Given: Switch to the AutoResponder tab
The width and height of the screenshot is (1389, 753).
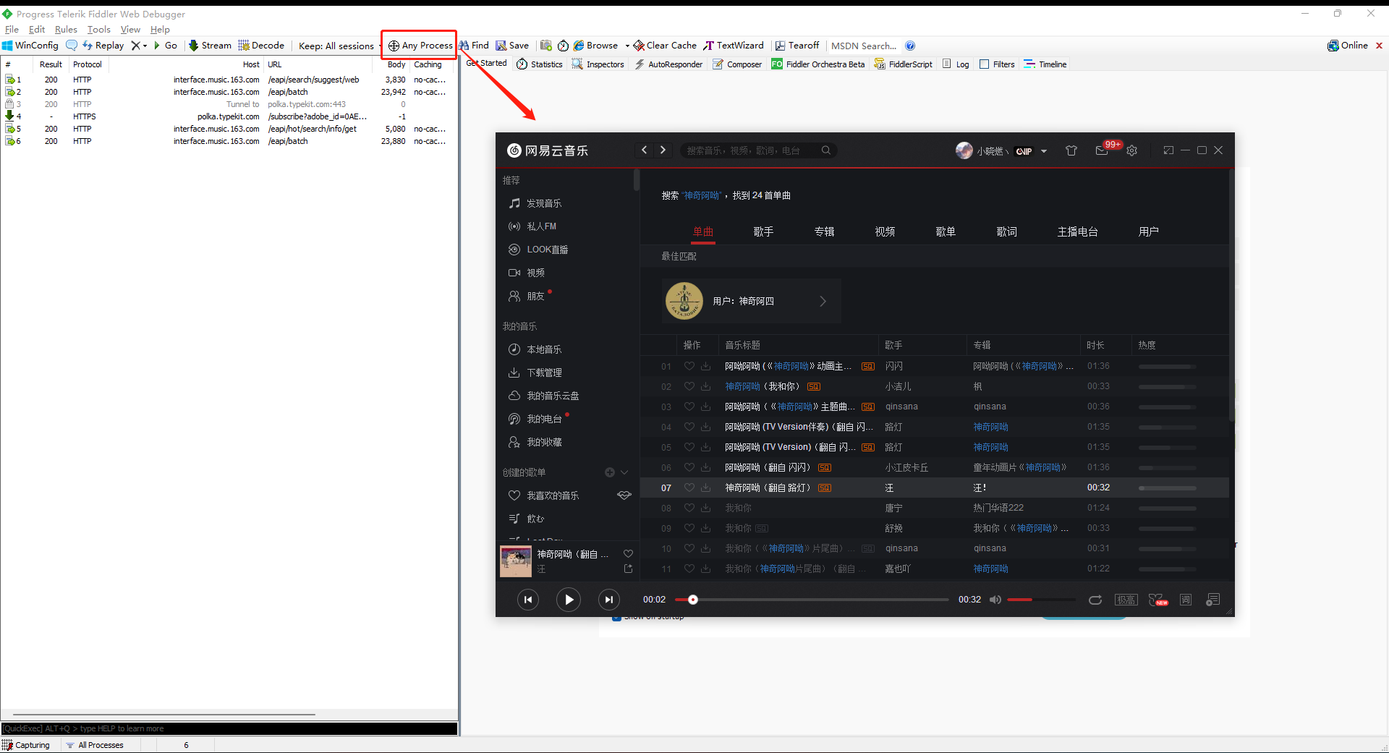Looking at the screenshot, I should tap(669, 64).
